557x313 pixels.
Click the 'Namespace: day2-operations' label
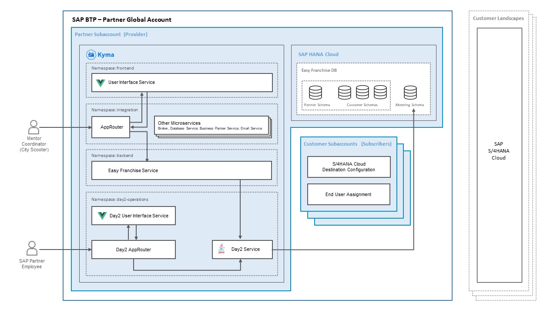point(120,200)
